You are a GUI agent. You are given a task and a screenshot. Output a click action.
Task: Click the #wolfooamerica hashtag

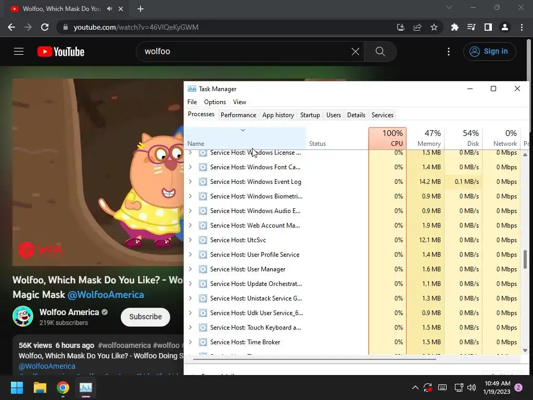[x=124, y=345]
